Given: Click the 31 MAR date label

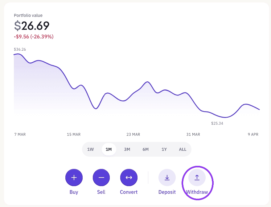Looking at the screenshot, I should [193, 135].
